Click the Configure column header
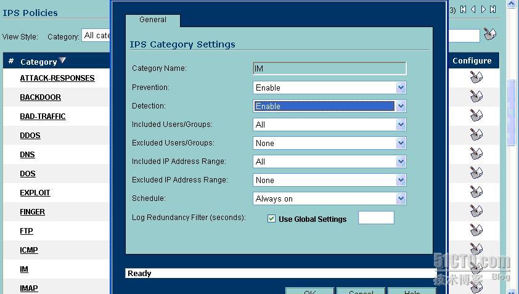The width and height of the screenshot is (519, 294). click(x=472, y=61)
